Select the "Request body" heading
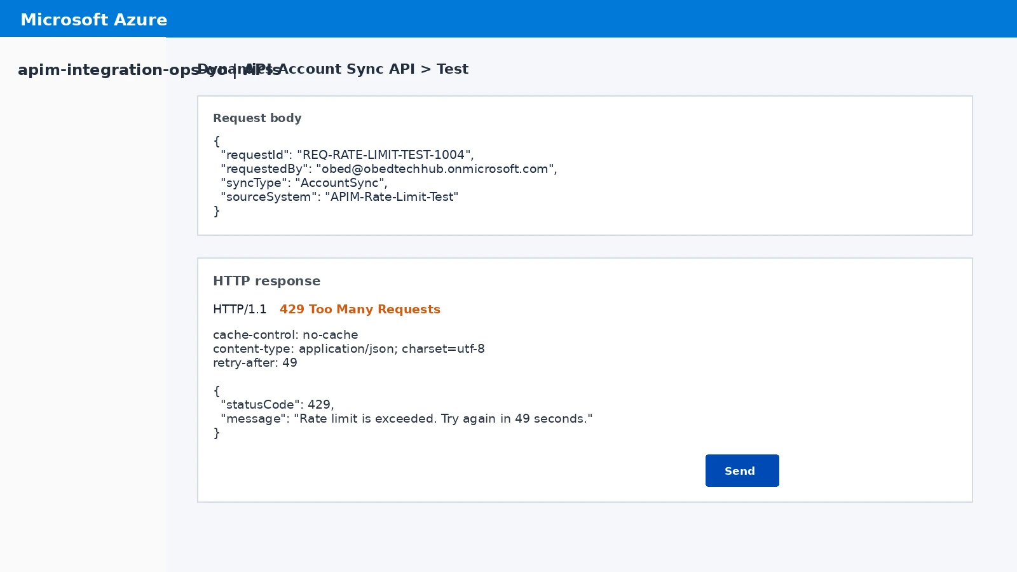Viewport: 1017px width, 572px height. coord(257,118)
